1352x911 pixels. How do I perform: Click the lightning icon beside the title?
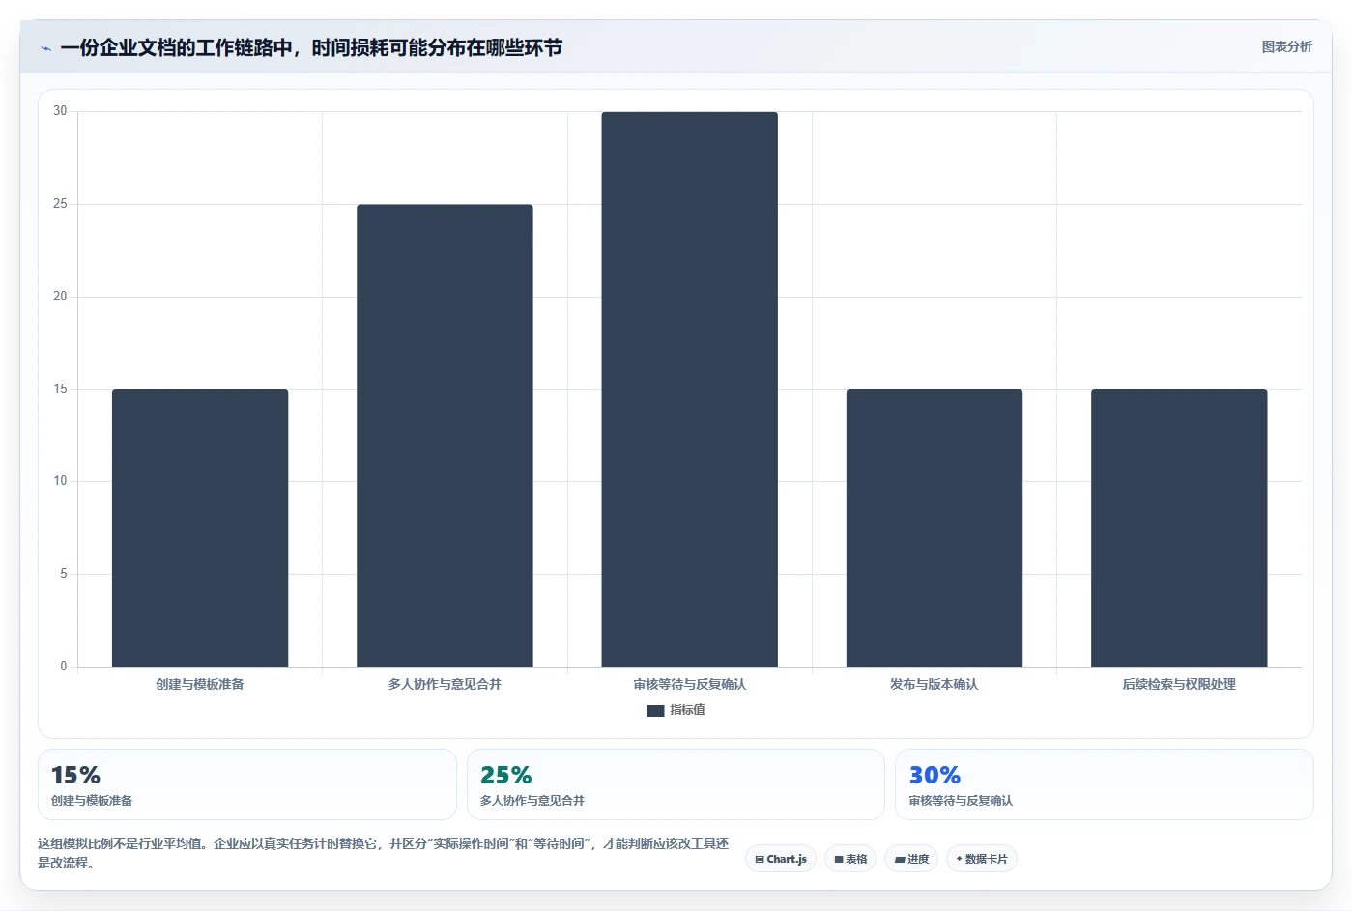coord(45,48)
